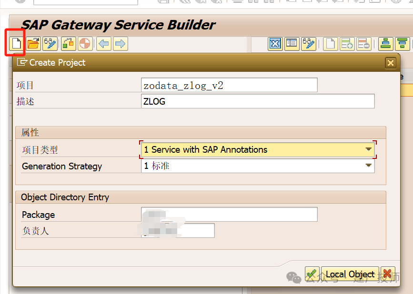Confirm dialog with the green checkmark button
Image resolution: width=413 pixels, height=294 pixels.
pos(312,274)
